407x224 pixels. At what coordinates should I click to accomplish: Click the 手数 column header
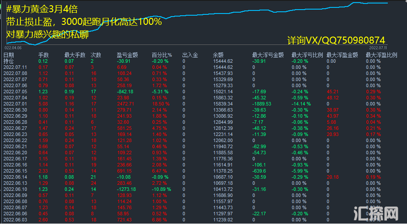point(44,55)
